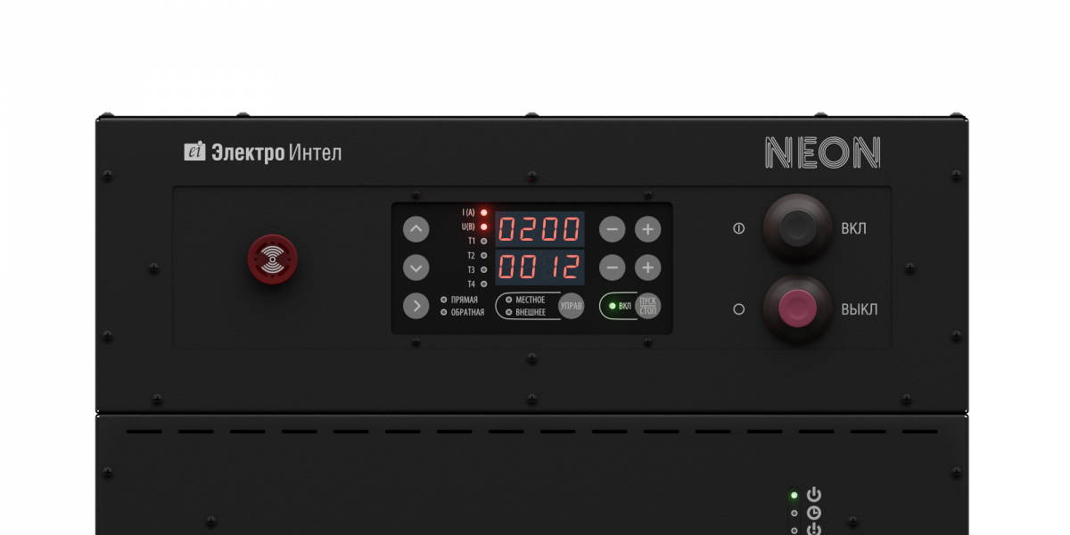Increase the 0200 display with plus
This screenshot has width=1070, height=535.
click(x=648, y=229)
